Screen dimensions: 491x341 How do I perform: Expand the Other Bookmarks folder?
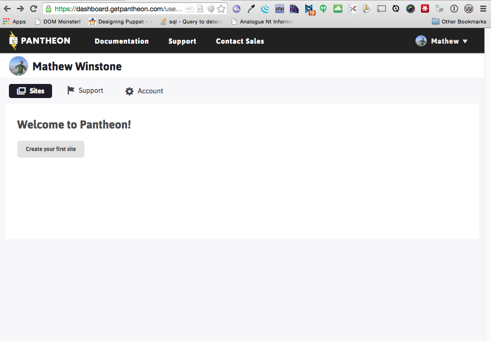point(459,22)
